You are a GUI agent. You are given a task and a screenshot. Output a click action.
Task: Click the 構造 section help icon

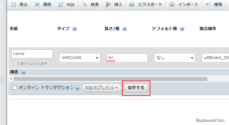[23, 72]
